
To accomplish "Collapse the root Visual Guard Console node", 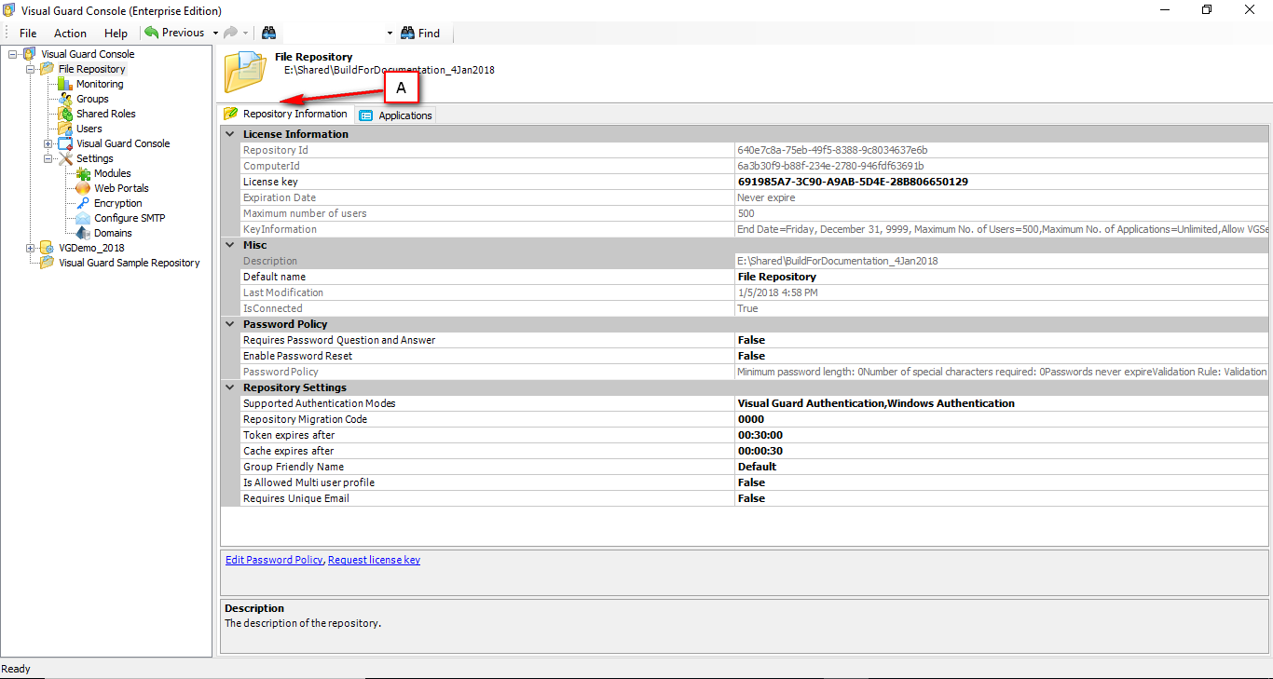I will pyautogui.click(x=12, y=54).
